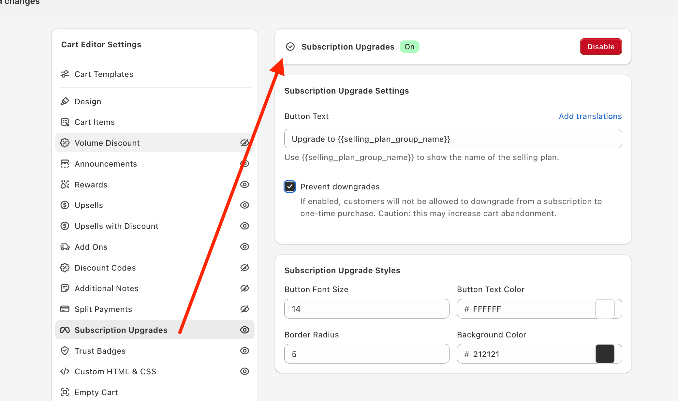This screenshot has width=678, height=401.
Task: Click the Upsells dollar icon
Action: pyautogui.click(x=65, y=205)
